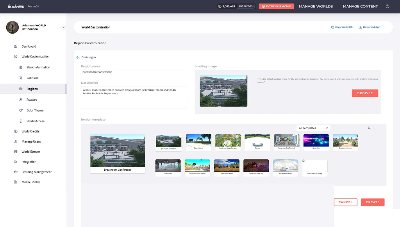400x227 pixels.
Task: Select the Breakroom Gallery template
Action: 285,168
